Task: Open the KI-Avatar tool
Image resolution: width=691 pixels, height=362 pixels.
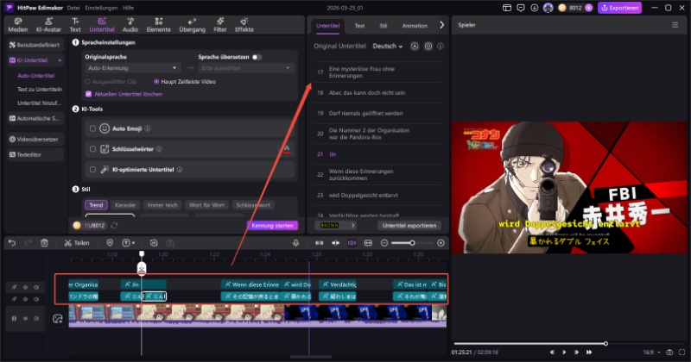Action: pos(48,25)
